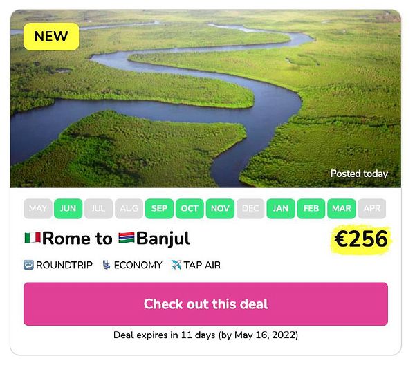The width and height of the screenshot is (415, 372).
Task: Click the TAP Air airplane icon
Action: coord(176,265)
